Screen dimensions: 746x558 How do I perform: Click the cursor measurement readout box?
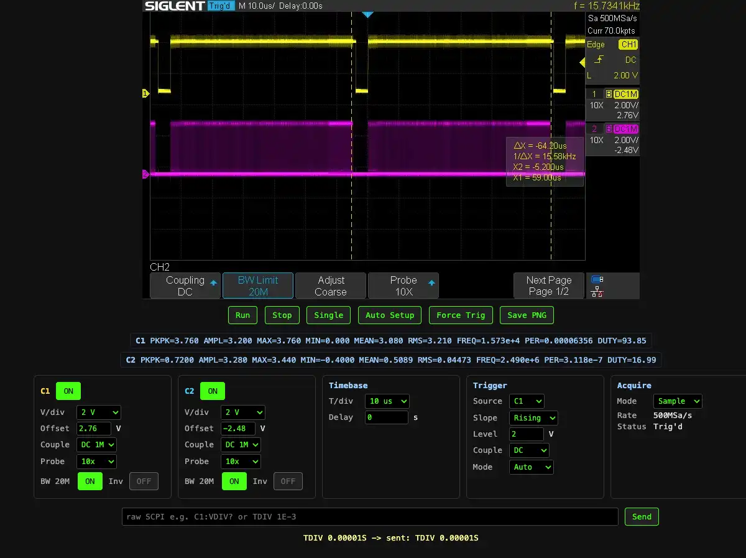point(545,162)
